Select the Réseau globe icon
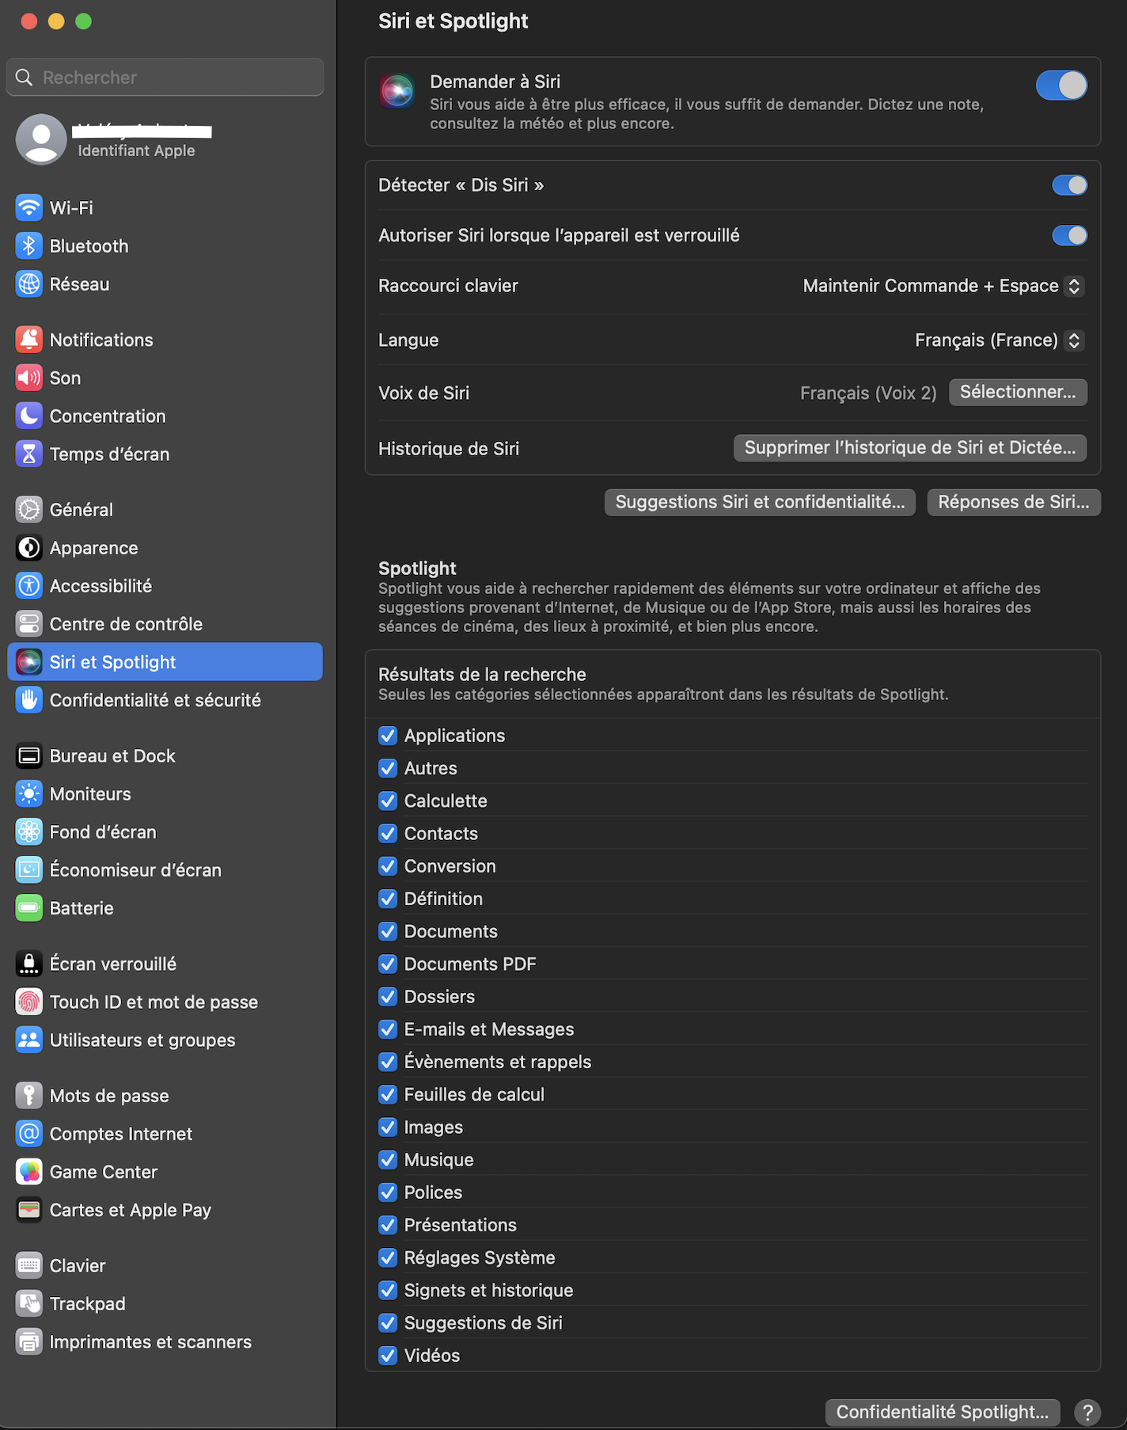 pyautogui.click(x=29, y=284)
